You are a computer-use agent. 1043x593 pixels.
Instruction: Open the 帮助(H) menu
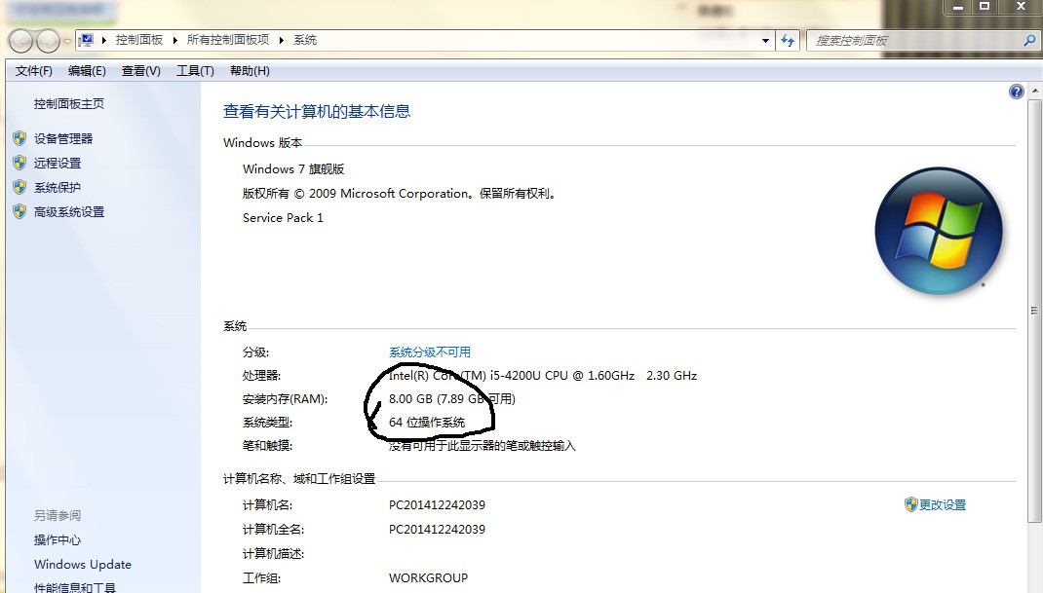[250, 70]
